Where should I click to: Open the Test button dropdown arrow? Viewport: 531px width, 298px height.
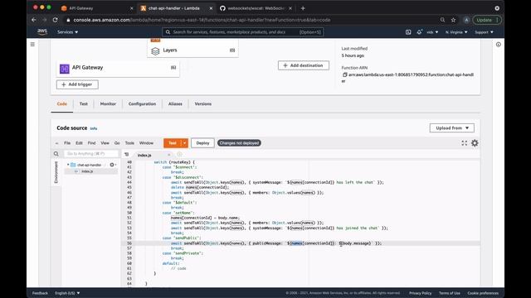[184, 143]
